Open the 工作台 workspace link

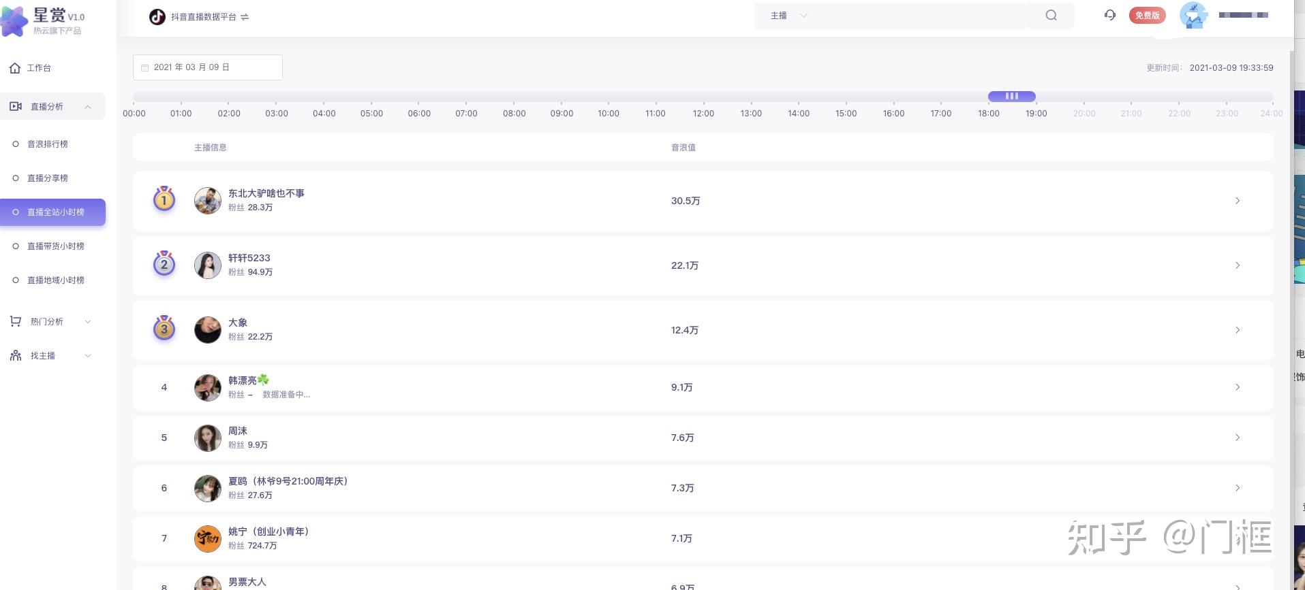click(x=39, y=68)
